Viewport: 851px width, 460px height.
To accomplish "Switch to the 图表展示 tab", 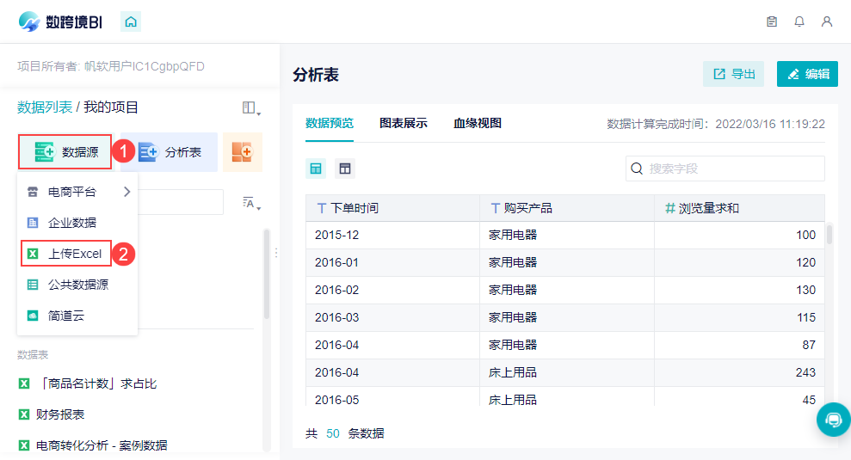I will tap(404, 123).
